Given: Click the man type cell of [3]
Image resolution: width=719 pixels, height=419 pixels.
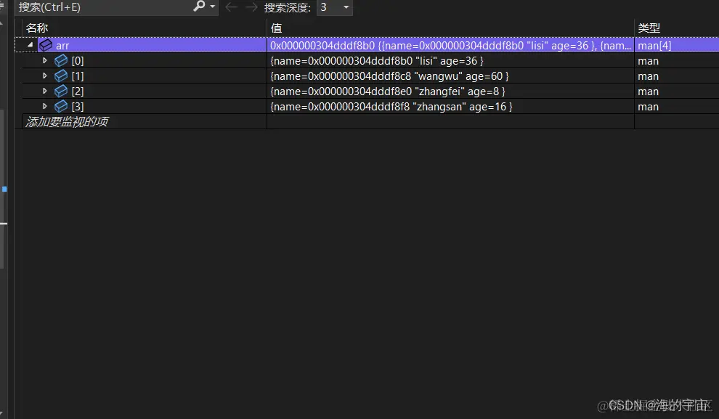Looking at the screenshot, I should tap(648, 106).
